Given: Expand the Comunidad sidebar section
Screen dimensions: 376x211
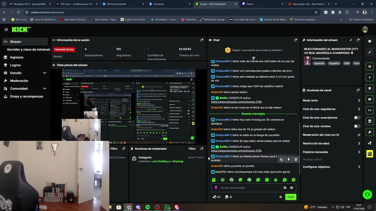Looking at the screenshot, I should [x=45, y=89].
